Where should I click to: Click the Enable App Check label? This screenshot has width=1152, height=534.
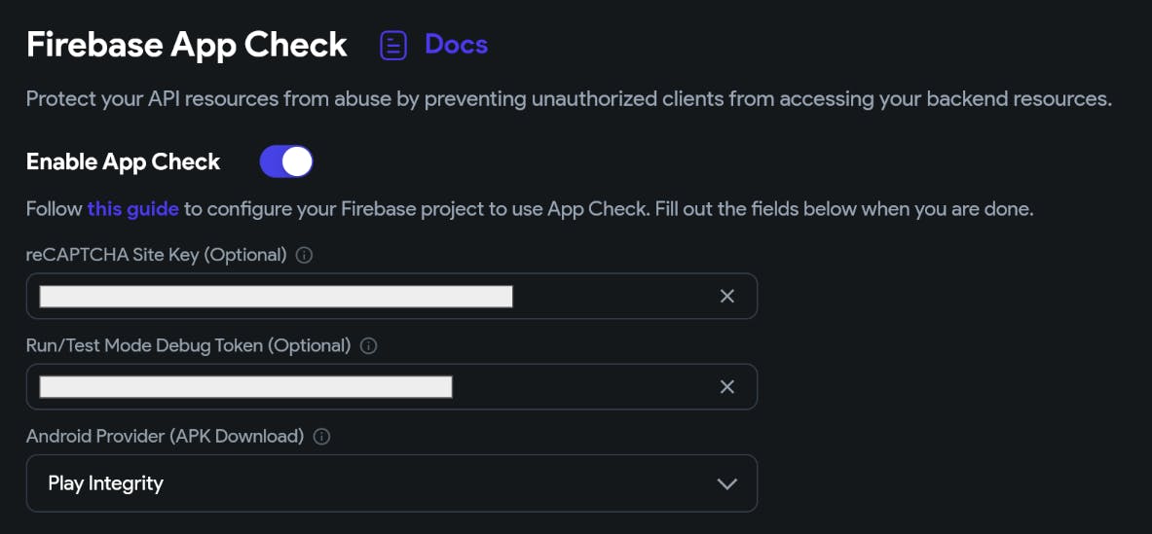tap(124, 161)
